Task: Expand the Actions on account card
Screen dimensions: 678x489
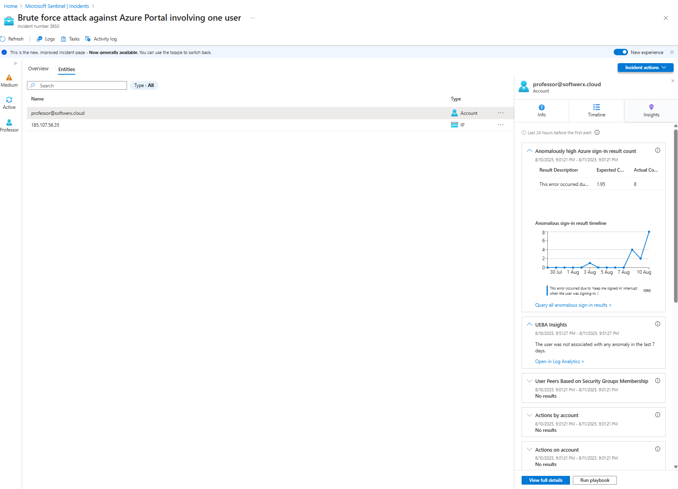Action: (529, 450)
